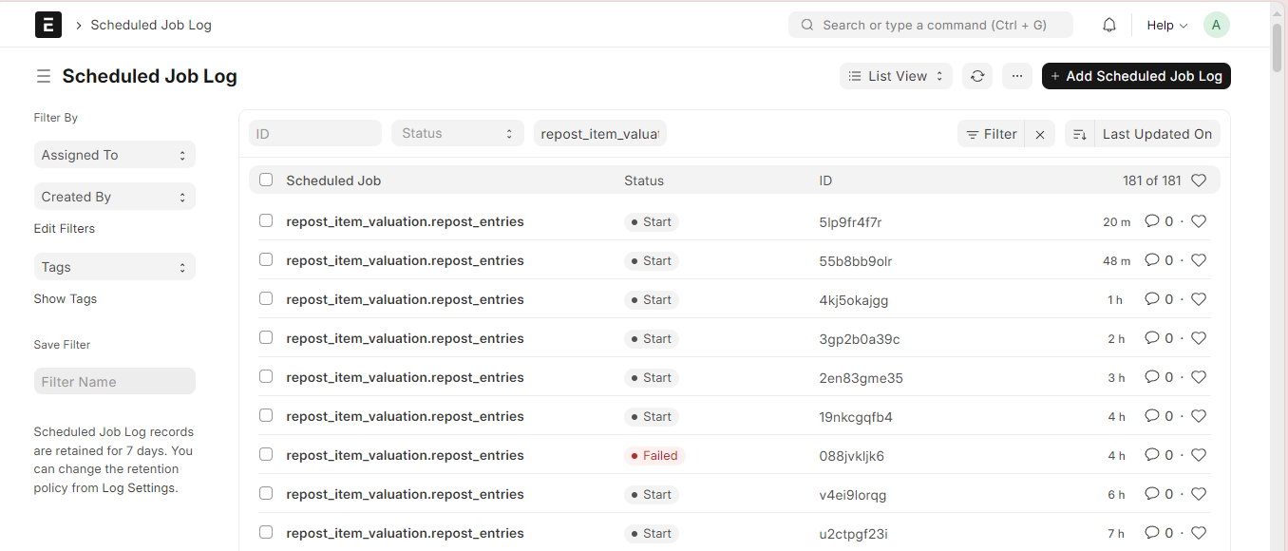Viewport: 1288px width, 551px height.
Task: Tick the checkbox for the Failed job row
Action: tap(266, 454)
